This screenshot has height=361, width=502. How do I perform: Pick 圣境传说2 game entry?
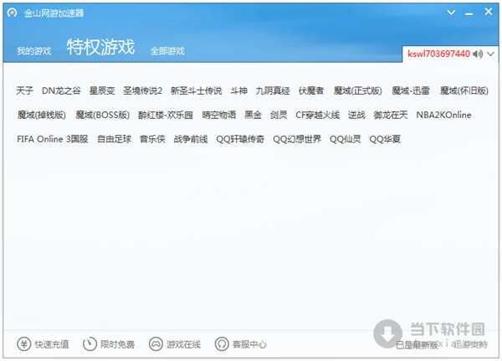143,90
